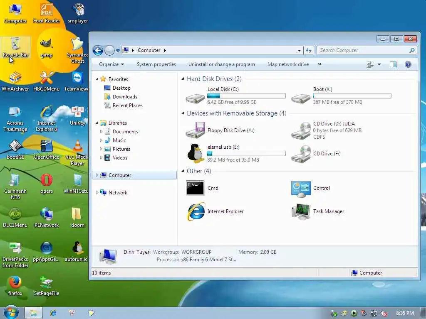This screenshot has width=426, height=319.
Task: Select the Acronis TrueImage desktop icon
Action: [15, 118]
